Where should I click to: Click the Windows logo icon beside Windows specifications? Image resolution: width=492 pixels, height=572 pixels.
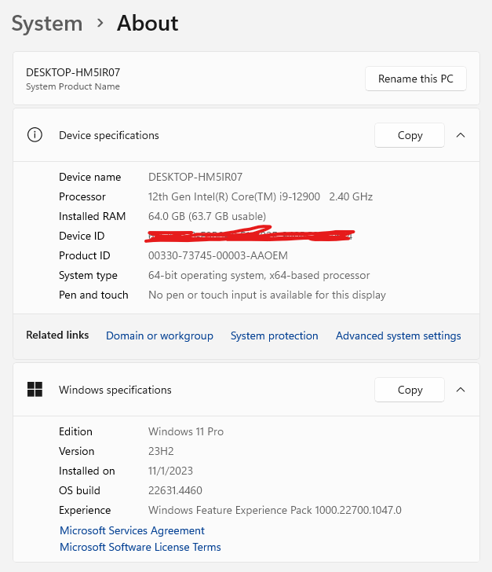35,389
